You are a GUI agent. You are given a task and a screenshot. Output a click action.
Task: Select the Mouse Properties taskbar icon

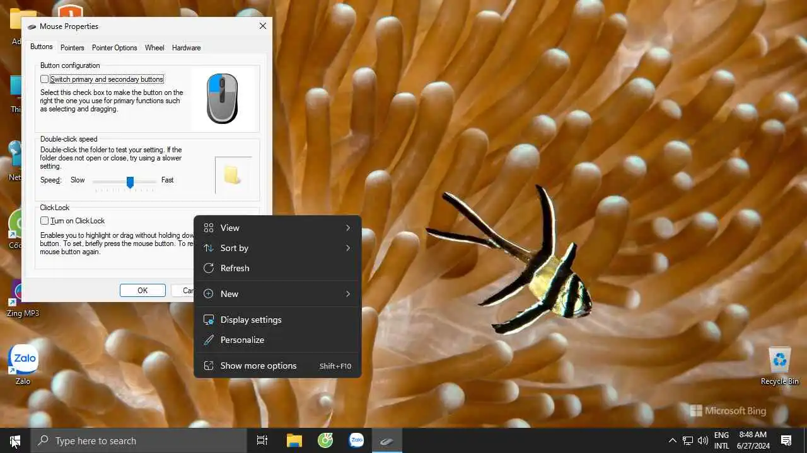coord(387,440)
